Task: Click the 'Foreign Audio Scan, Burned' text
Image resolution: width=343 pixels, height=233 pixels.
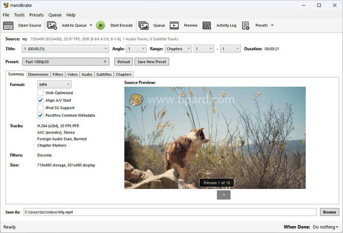Action: [62, 139]
